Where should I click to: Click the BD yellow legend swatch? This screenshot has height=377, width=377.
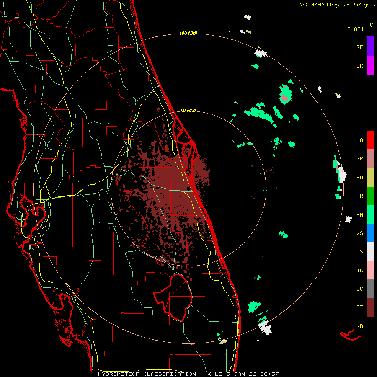point(370,177)
